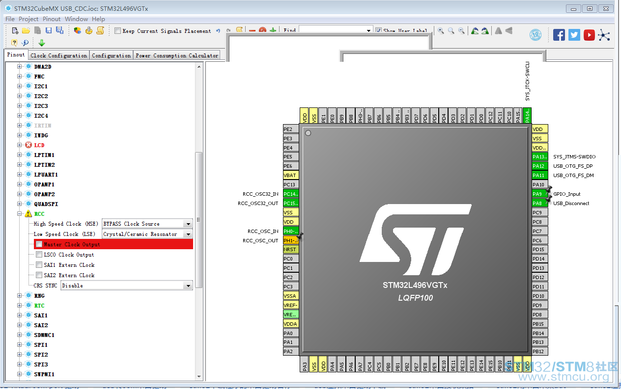Open the Window menu

[76, 19]
